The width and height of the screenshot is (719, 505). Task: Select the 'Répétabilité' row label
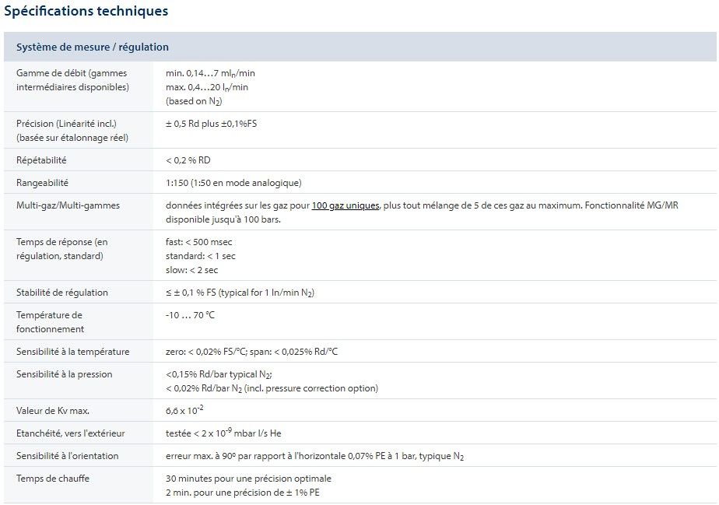(x=41, y=160)
